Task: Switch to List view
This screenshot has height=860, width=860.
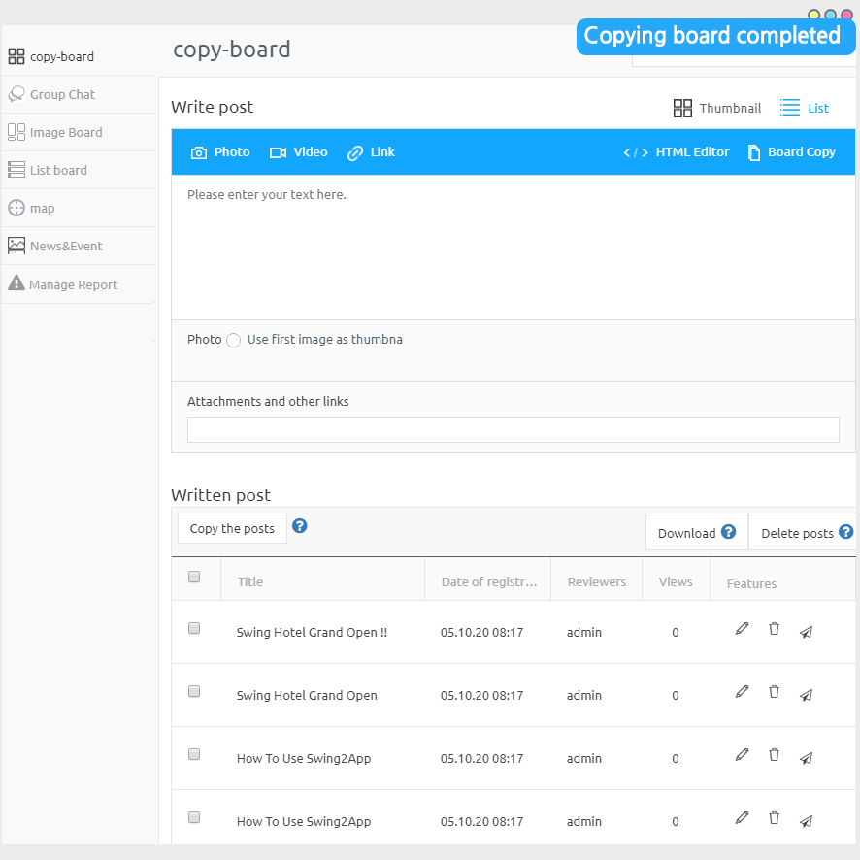Action: (805, 108)
